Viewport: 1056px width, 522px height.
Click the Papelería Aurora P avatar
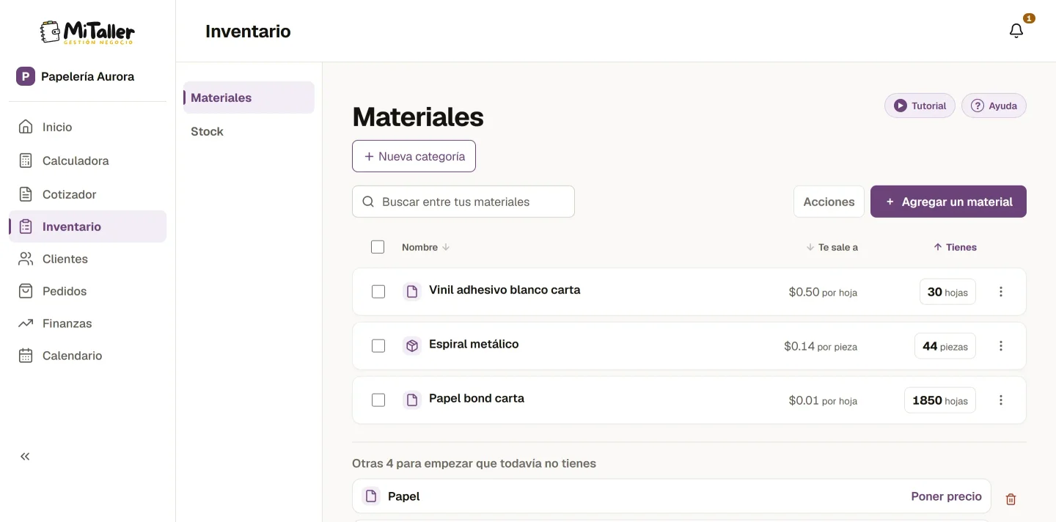(26, 76)
